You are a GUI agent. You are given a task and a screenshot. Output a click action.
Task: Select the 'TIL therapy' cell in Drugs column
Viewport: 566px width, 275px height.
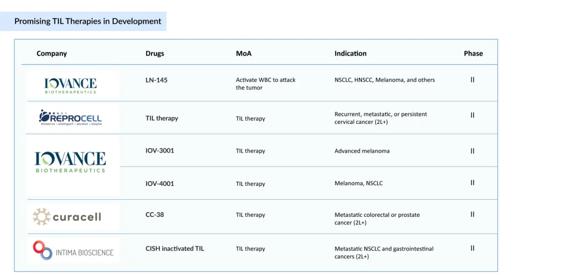tap(162, 118)
